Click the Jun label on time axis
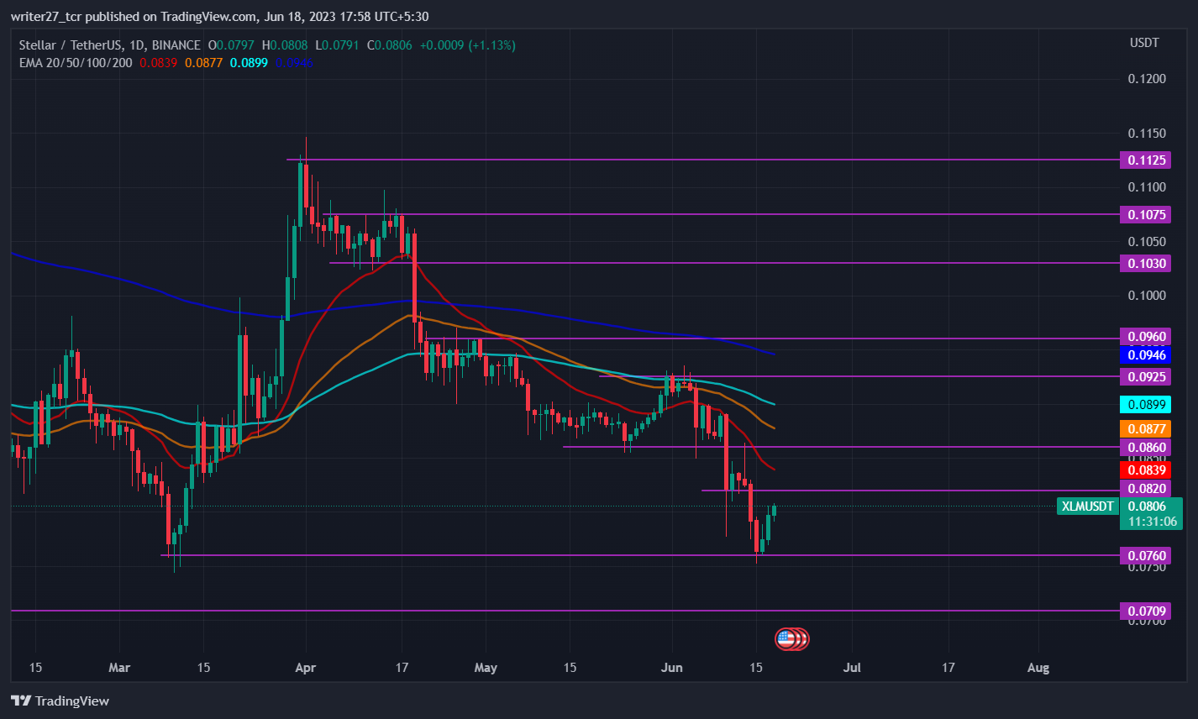Image resolution: width=1198 pixels, height=719 pixels. [672, 668]
